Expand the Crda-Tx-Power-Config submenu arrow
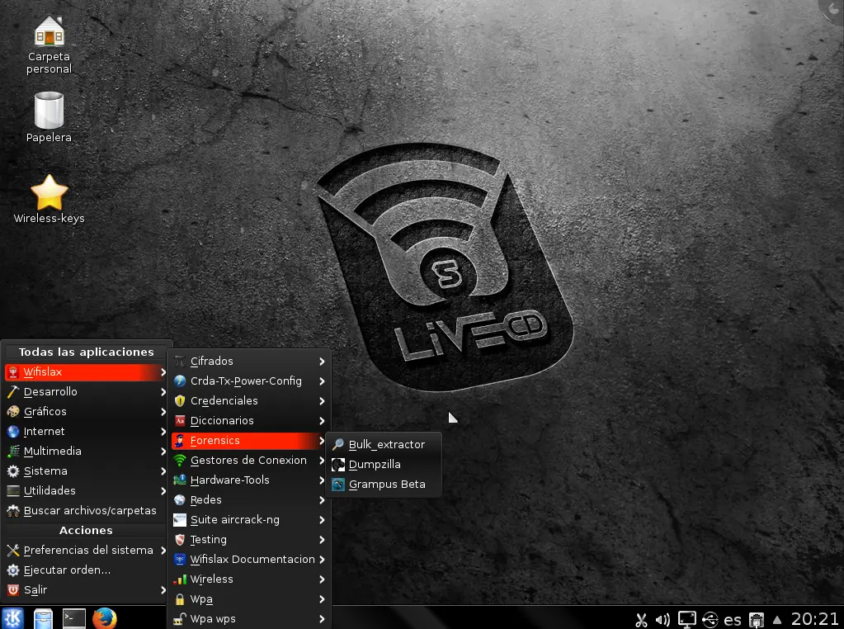Image resolution: width=844 pixels, height=629 pixels. tap(322, 381)
